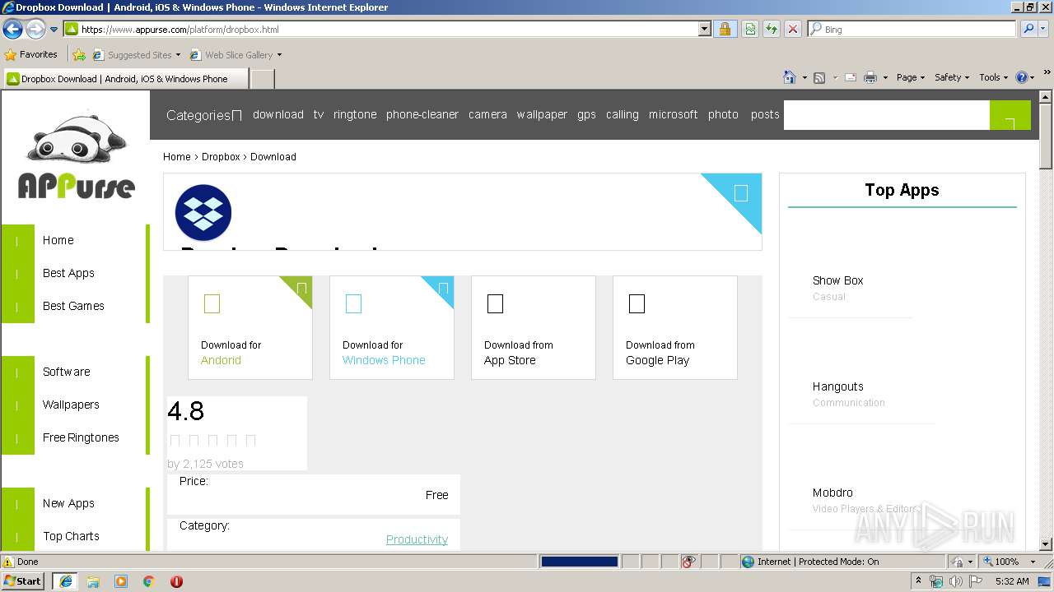The height and width of the screenshot is (592, 1054).
Task: Click inside the Bing search box
Action: coord(912,29)
